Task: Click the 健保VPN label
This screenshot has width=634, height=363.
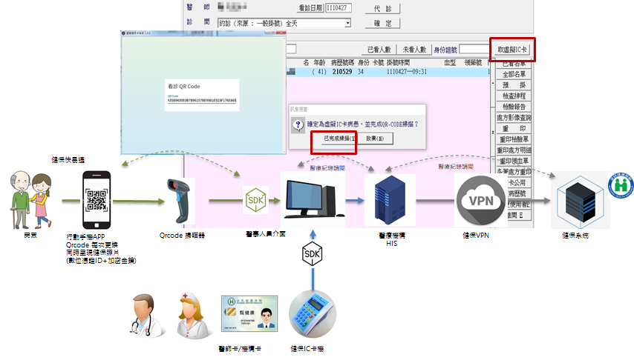Action: tap(476, 235)
